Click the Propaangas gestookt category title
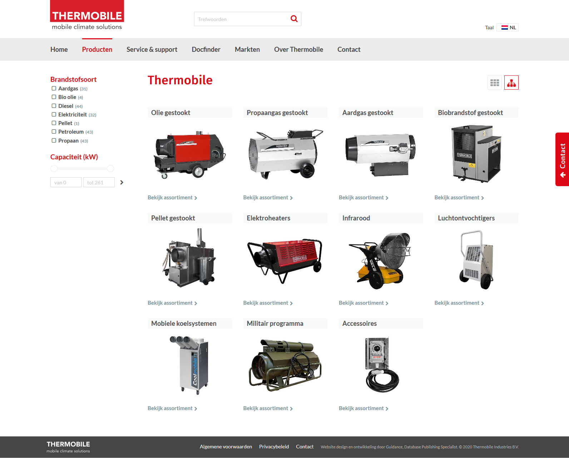 click(277, 113)
